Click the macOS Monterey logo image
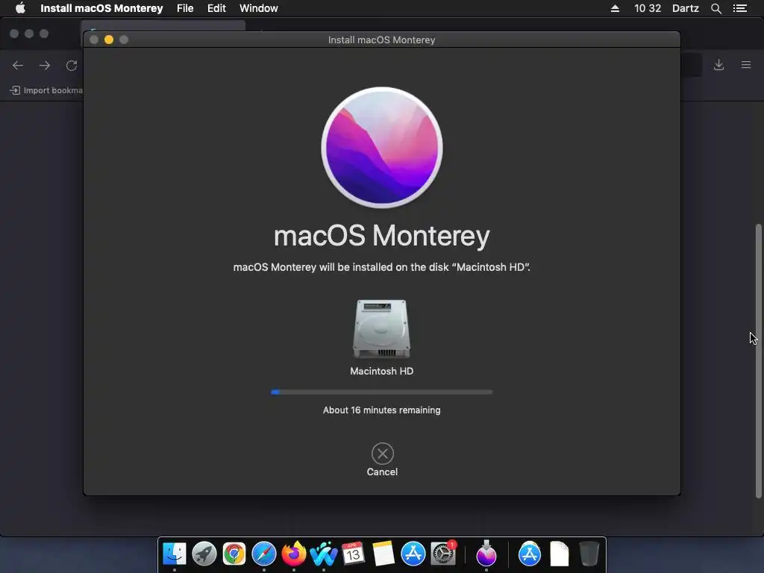The image size is (764, 573). click(x=382, y=148)
